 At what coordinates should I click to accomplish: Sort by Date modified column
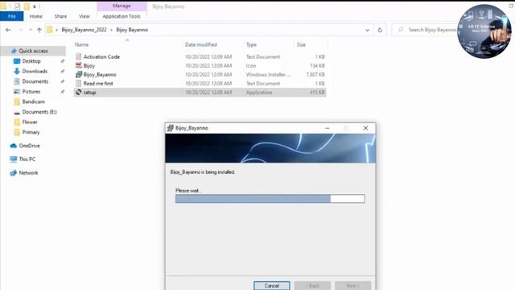[201, 44]
